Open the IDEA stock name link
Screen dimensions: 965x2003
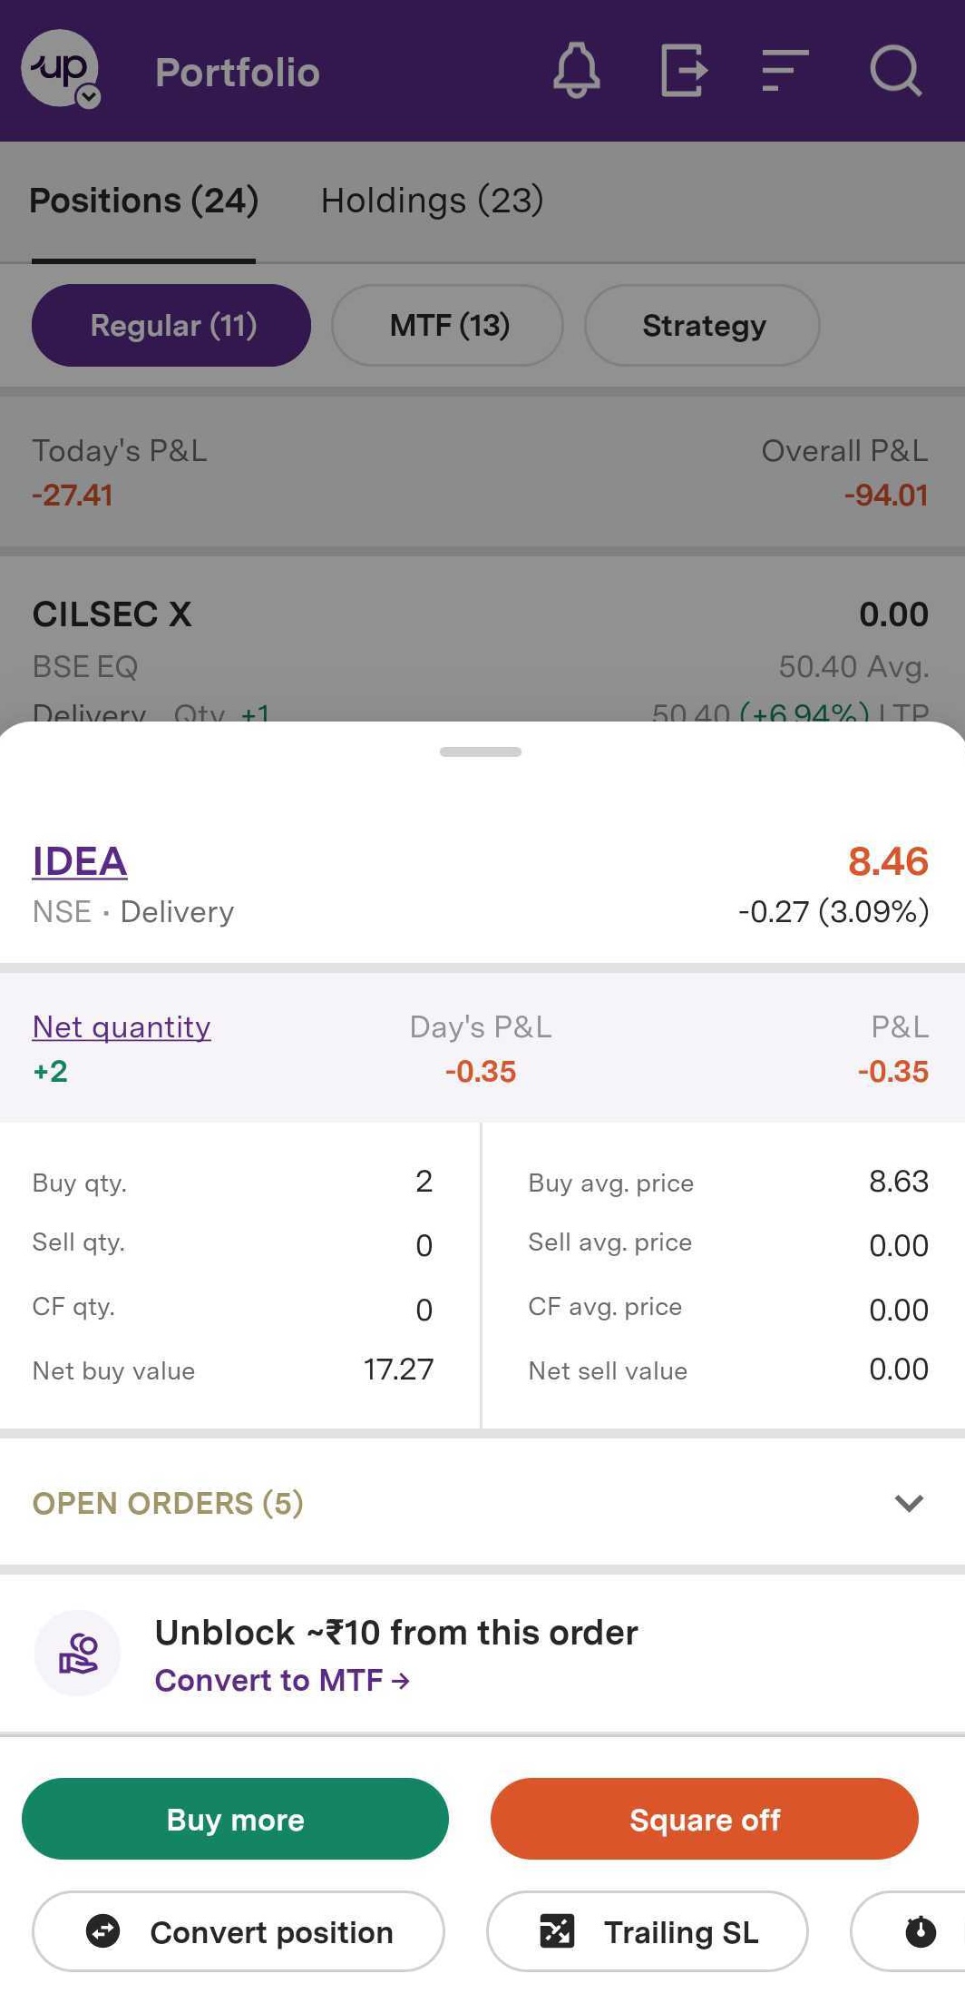[80, 861]
